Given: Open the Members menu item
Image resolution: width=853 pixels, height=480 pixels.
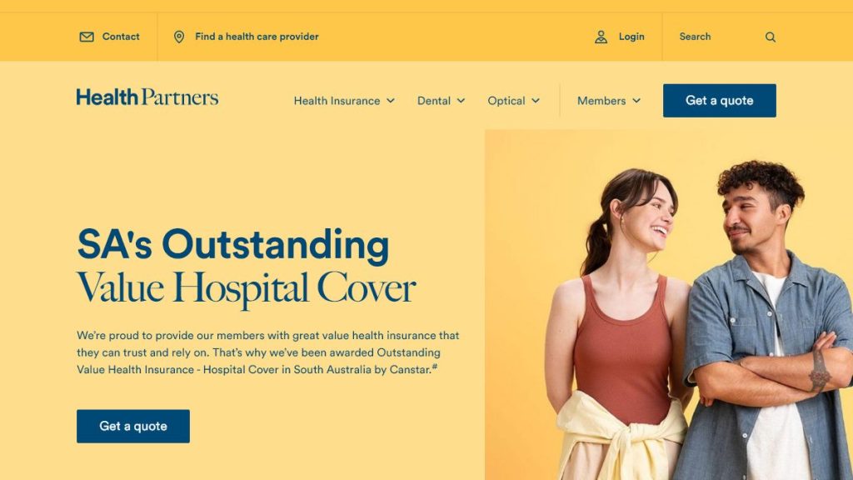Looking at the screenshot, I should point(601,101).
